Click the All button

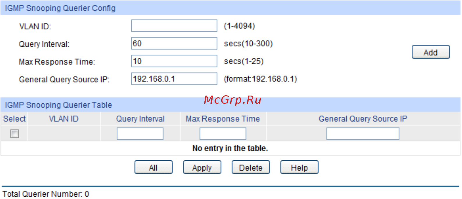click(154, 167)
